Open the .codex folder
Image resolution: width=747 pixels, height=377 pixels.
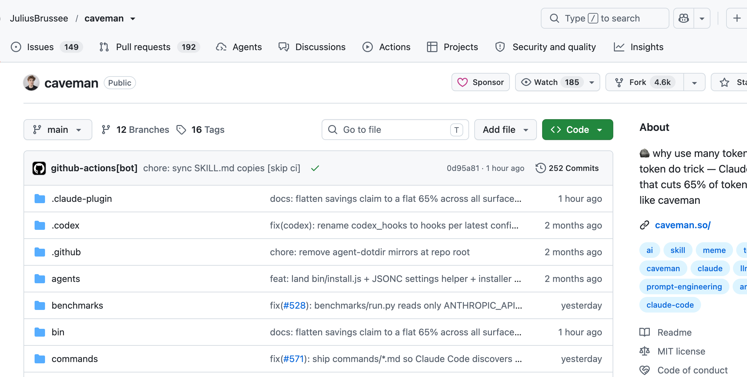[x=65, y=225]
